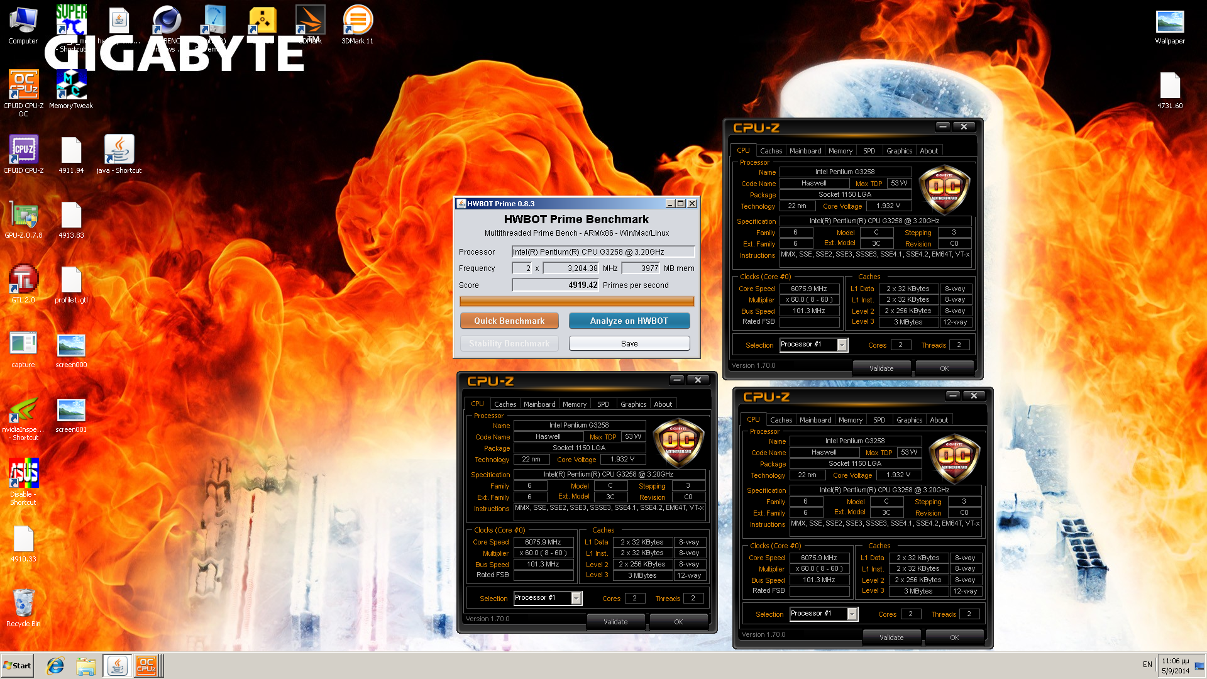The width and height of the screenshot is (1207, 679).
Task: Expand Processor #1 dropdown in bottom-center CPU-Z
Action: click(x=576, y=598)
